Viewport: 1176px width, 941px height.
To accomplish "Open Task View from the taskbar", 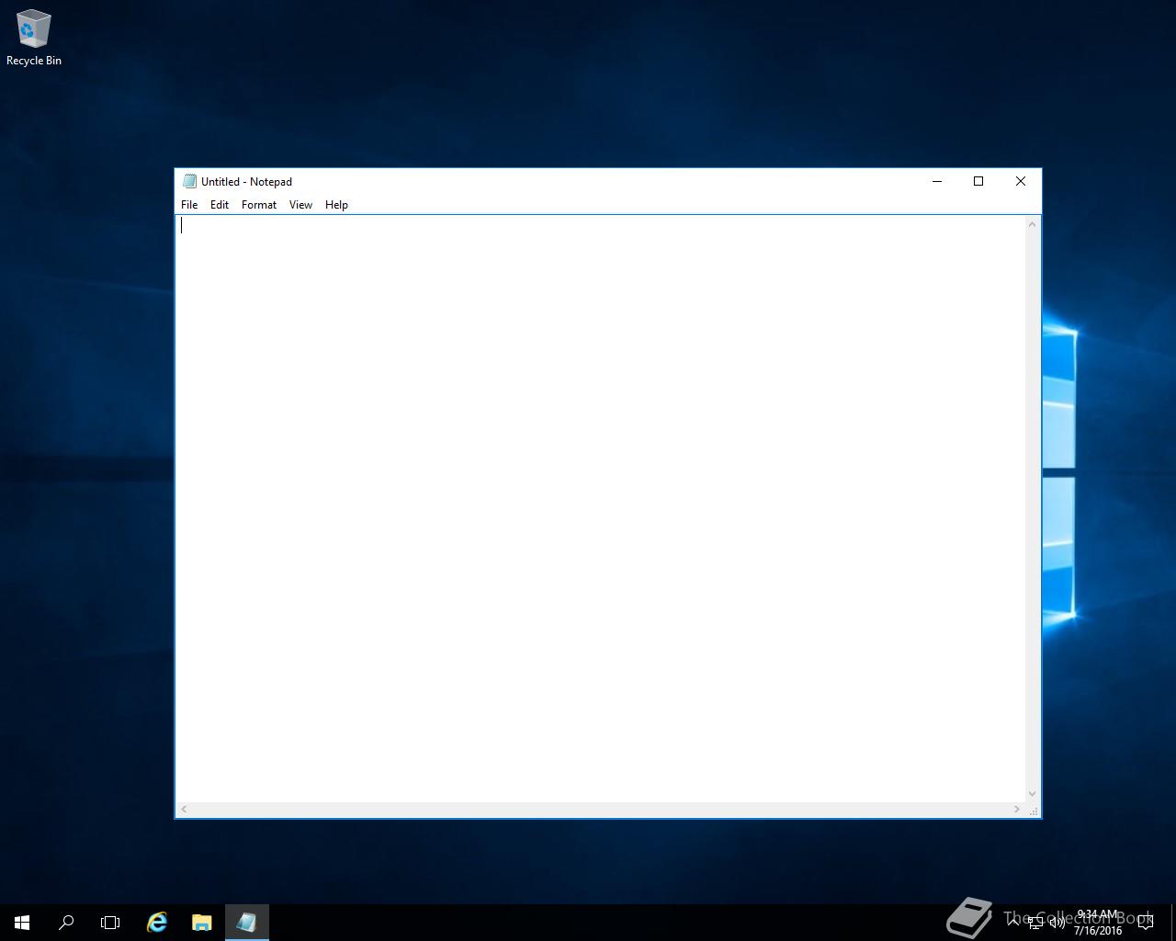I will 110,923.
